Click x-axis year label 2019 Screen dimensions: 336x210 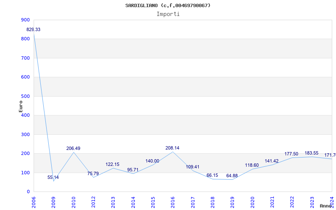pos(233,202)
